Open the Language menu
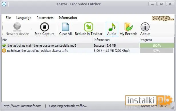The image size is (176, 111). [24, 18]
